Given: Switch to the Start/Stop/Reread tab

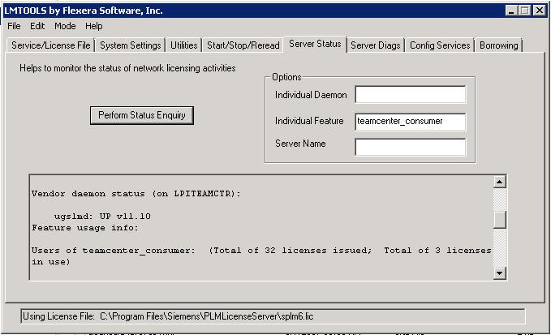Looking at the screenshot, I should pos(243,45).
